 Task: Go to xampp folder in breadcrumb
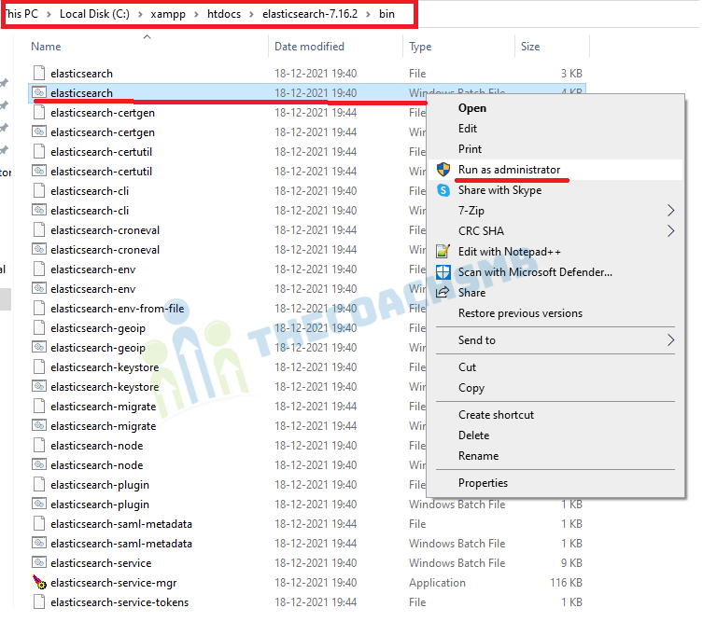point(168,14)
